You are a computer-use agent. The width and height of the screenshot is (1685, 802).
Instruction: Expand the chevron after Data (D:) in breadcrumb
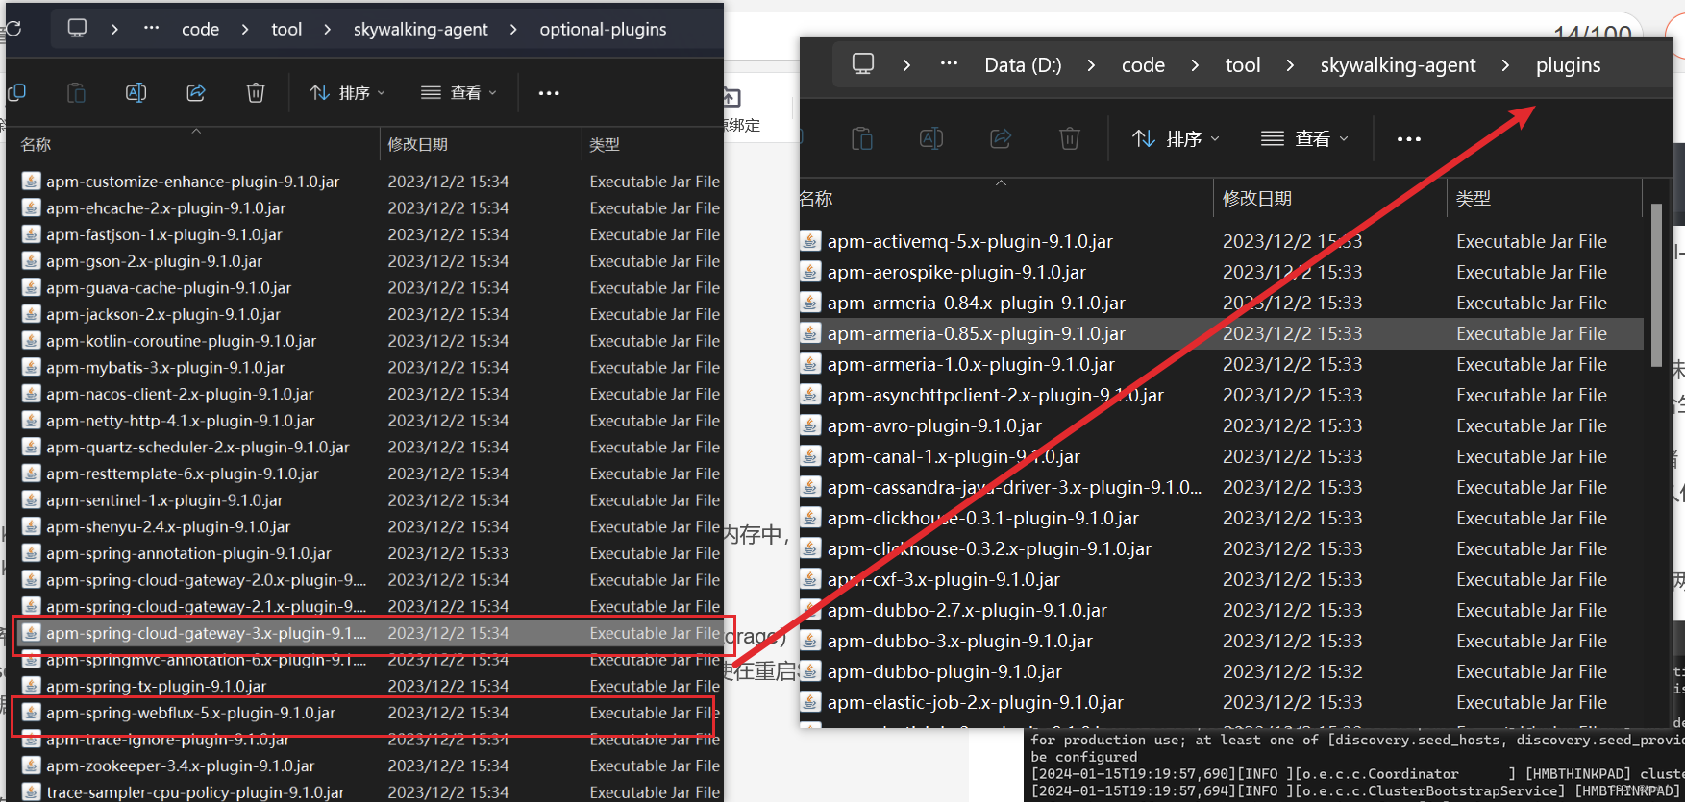click(1091, 65)
